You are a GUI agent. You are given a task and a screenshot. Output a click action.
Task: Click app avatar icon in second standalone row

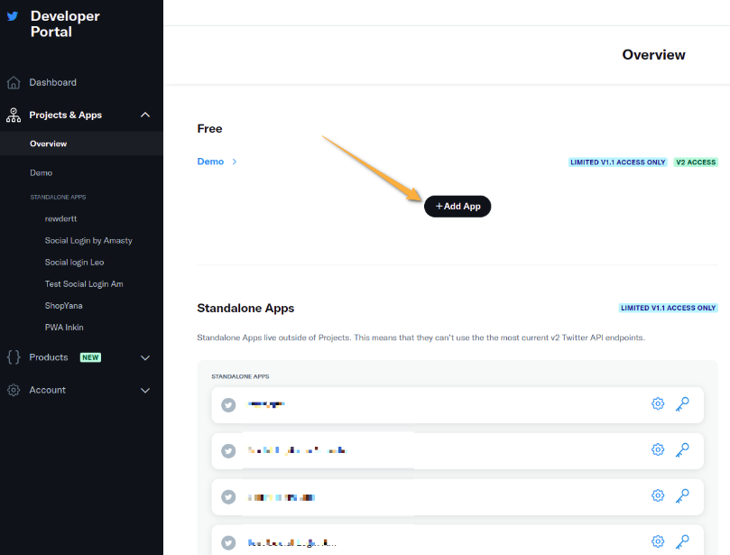[228, 450]
